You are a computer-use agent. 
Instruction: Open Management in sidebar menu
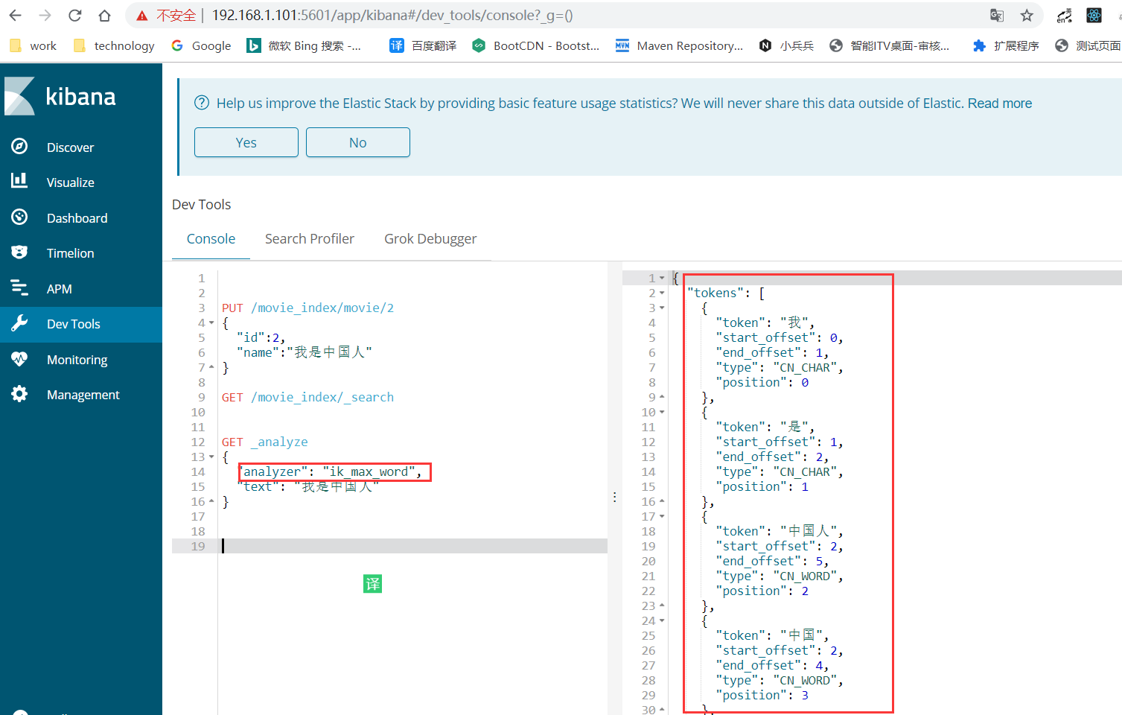(x=83, y=395)
